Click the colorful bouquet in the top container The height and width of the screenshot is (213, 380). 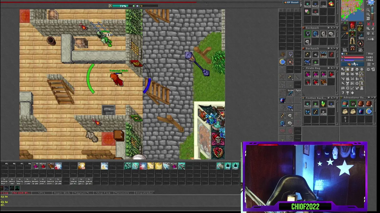[331, 4]
